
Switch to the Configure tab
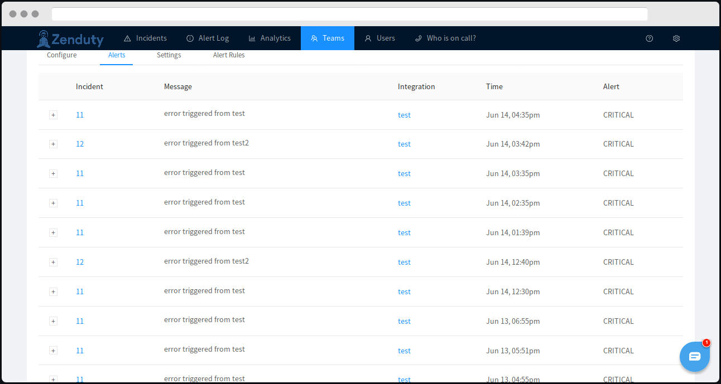tap(62, 55)
